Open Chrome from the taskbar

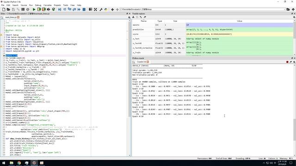pyautogui.click(x=19, y=163)
